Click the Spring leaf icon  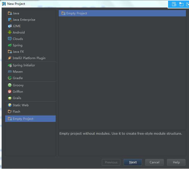(10, 45)
